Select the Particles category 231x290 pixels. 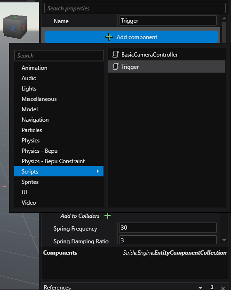[x=59, y=130]
